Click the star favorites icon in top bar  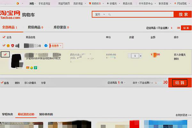pos(108,4)
